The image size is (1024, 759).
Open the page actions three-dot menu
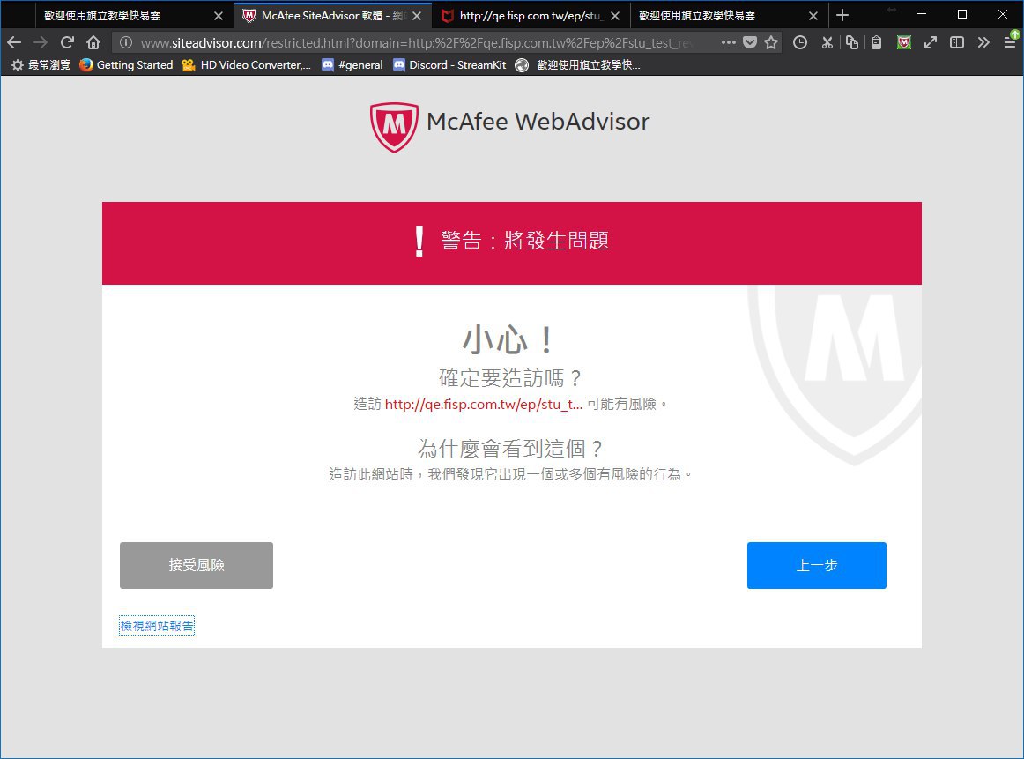tap(728, 42)
